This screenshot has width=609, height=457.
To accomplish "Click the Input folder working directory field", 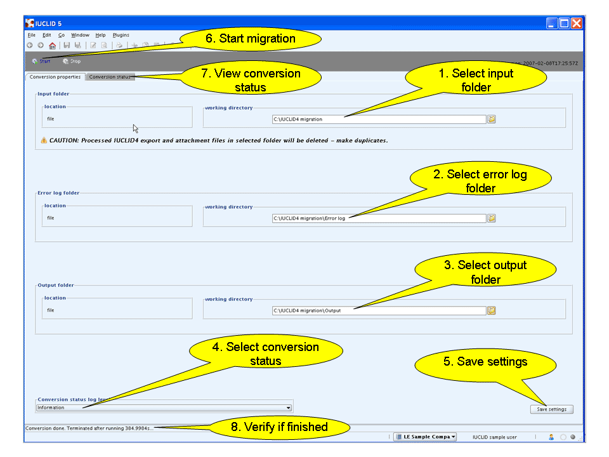I will (x=379, y=119).
